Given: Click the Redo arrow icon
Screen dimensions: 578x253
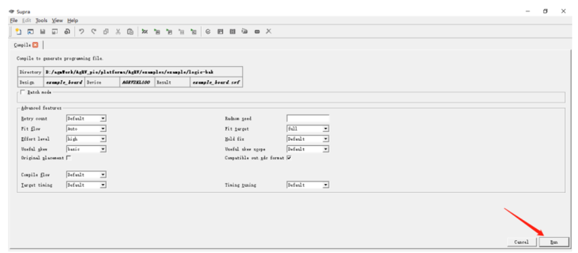Looking at the screenshot, I should (94, 32).
